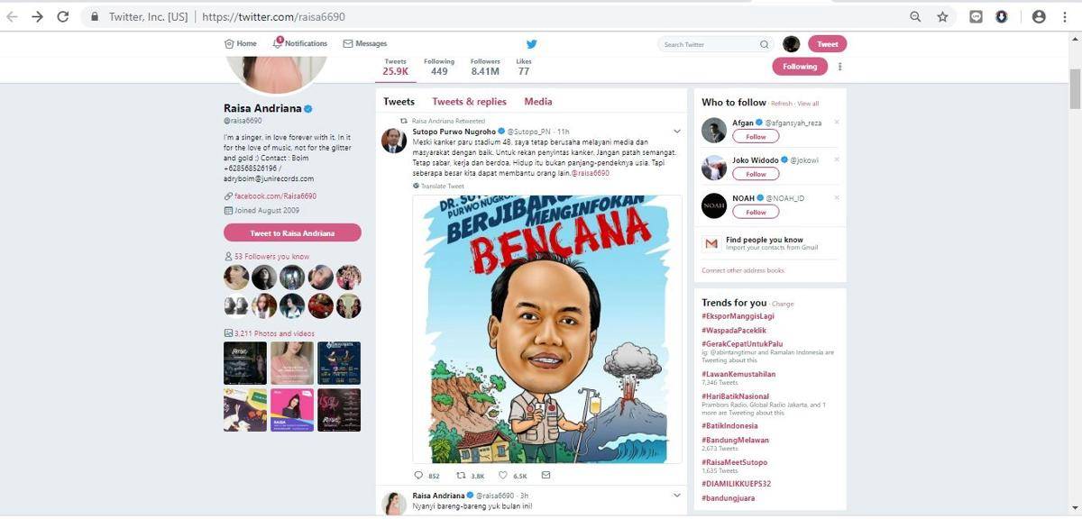
Task: Reload the Twitter page
Action: click(x=62, y=16)
